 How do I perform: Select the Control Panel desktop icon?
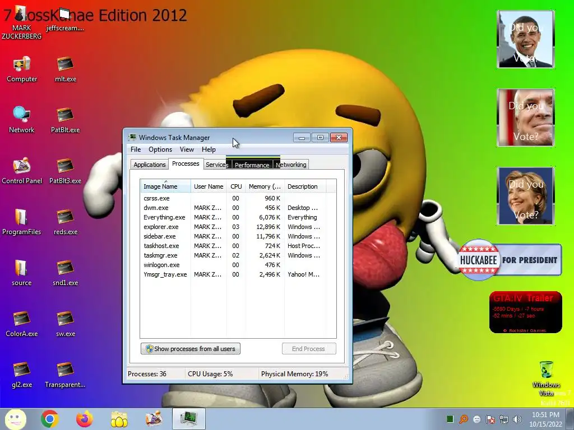pos(22,171)
